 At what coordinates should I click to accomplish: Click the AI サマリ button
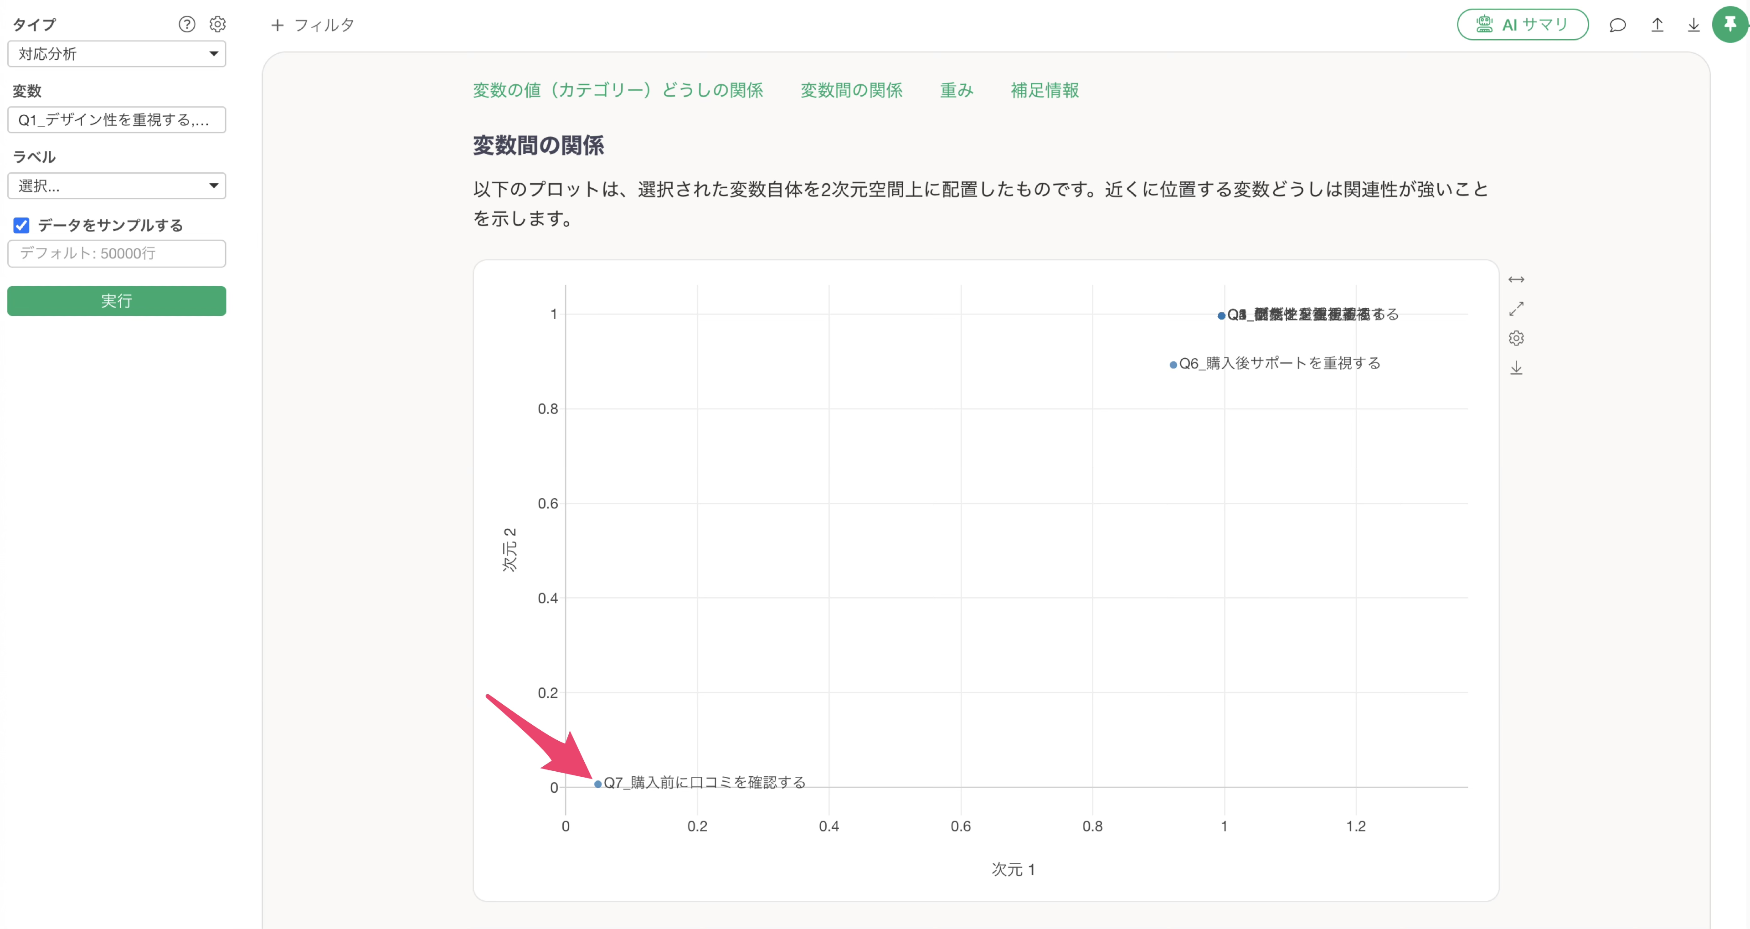(x=1523, y=25)
